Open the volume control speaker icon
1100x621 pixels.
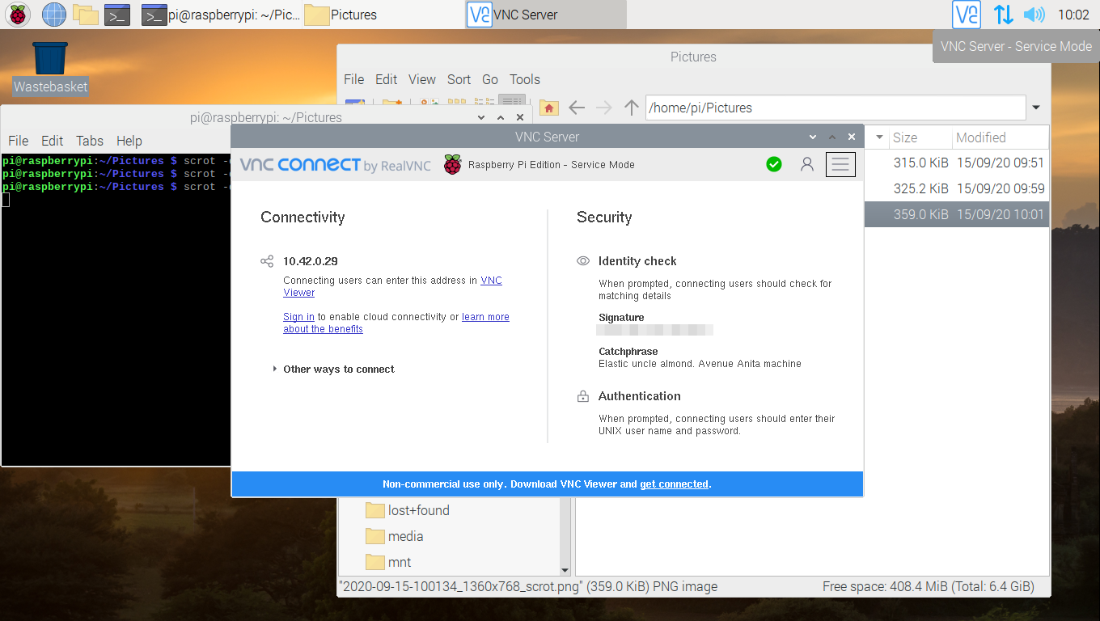point(1034,14)
